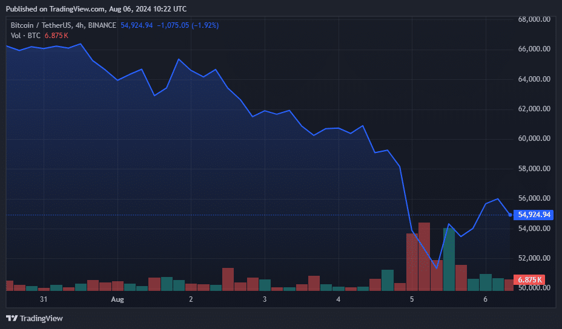Click the '4' date label on time axis
Viewport: 562px width, 329px height.
coord(339,299)
